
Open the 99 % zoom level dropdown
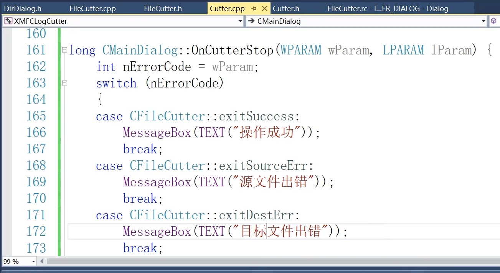pos(33,261)
